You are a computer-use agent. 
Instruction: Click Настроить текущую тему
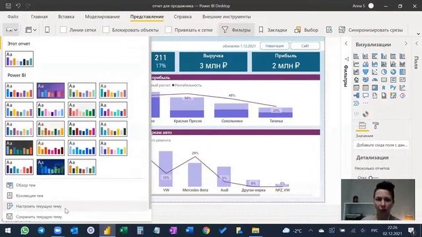(39, 206)
